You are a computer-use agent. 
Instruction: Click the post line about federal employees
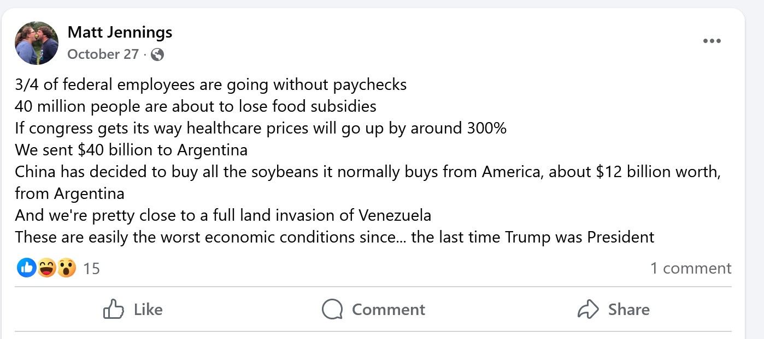[x=210, y=85]
